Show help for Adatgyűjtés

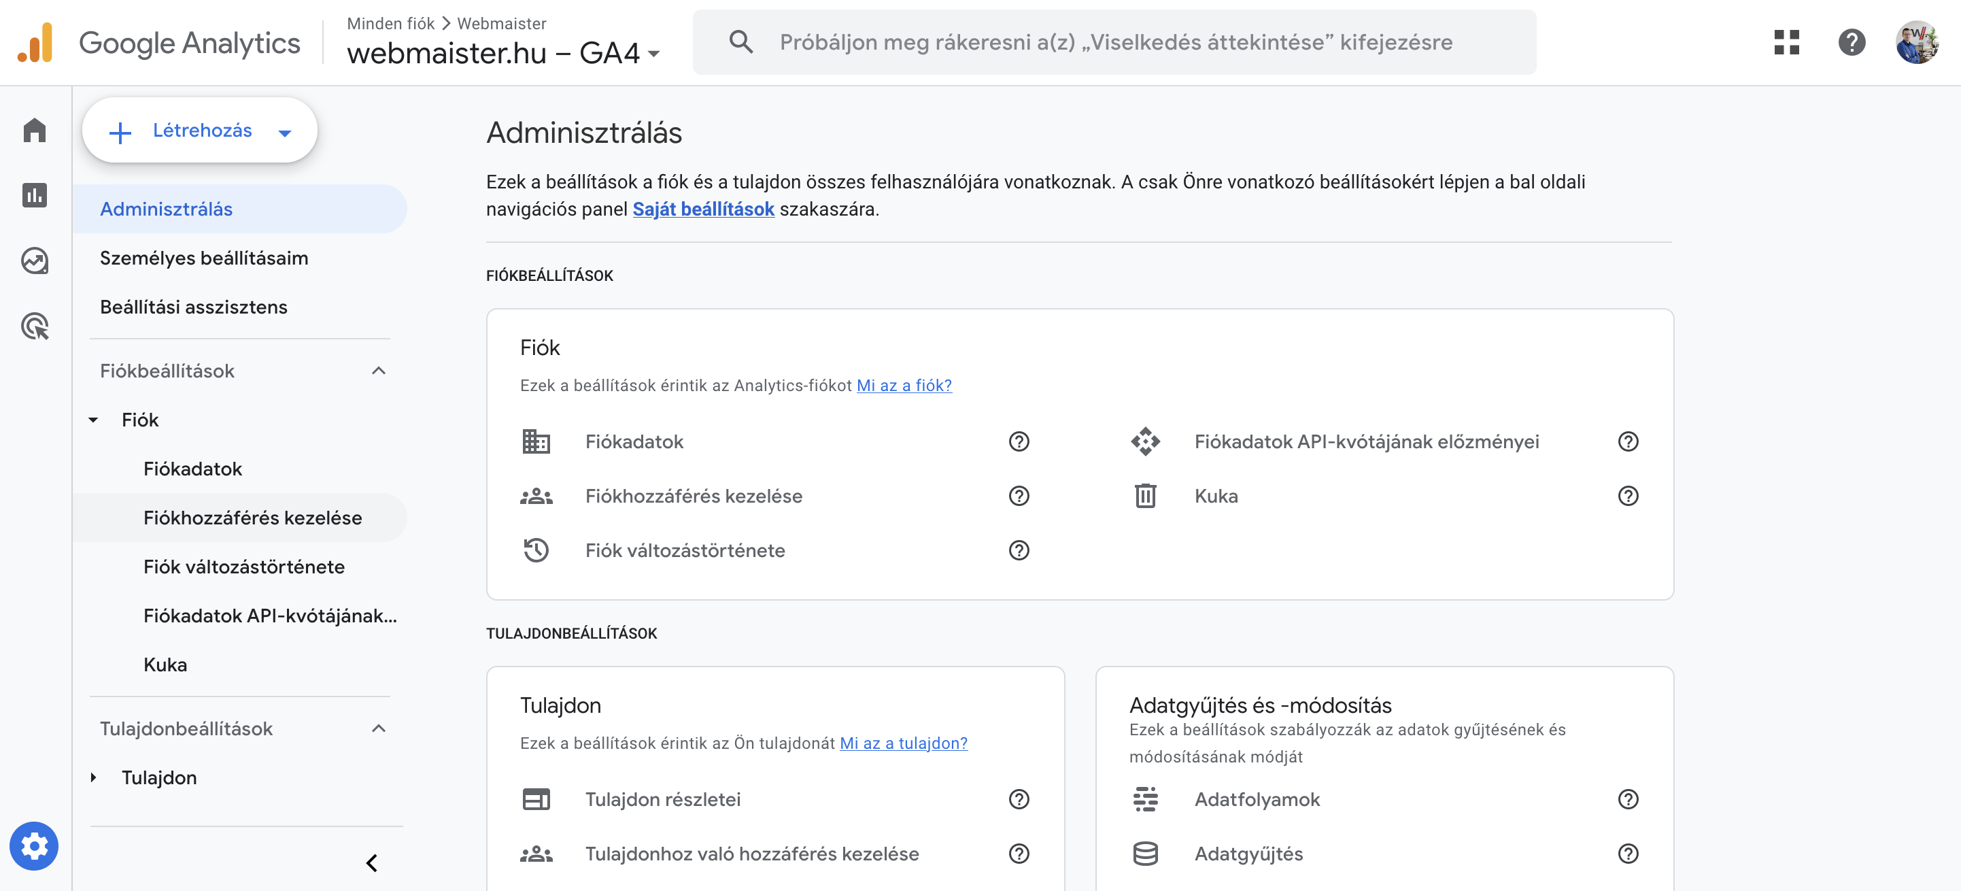coord(1628,854)
